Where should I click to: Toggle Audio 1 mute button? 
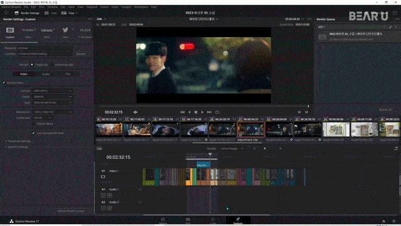pyautogui.click(x=110, y=195)
